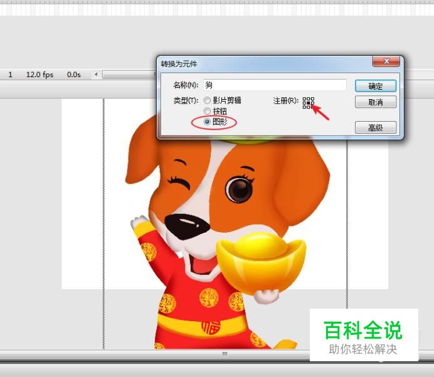This screenshot has height=377, width=434.
Task: Select the 影片剪辑 type radio button
Action: coord(207,100)
